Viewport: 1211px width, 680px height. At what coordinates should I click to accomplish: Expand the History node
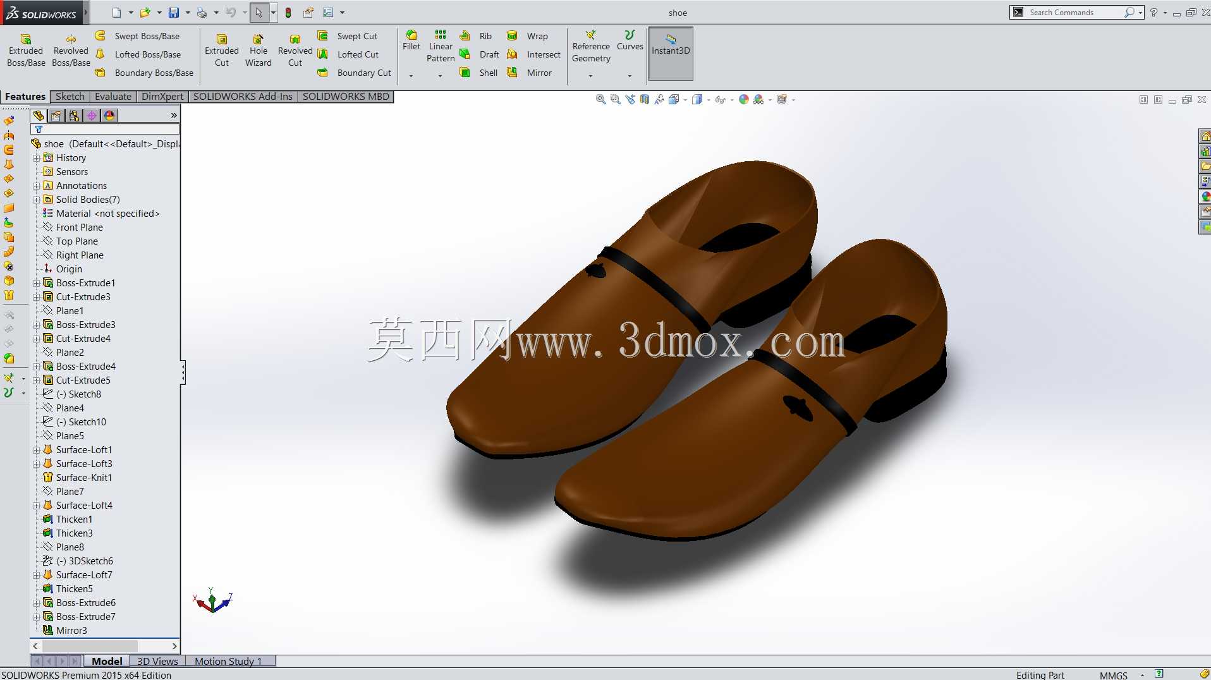point(37,158)
